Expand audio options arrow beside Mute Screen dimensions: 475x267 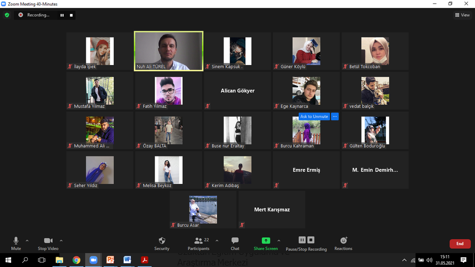click(x=27, y=241)
